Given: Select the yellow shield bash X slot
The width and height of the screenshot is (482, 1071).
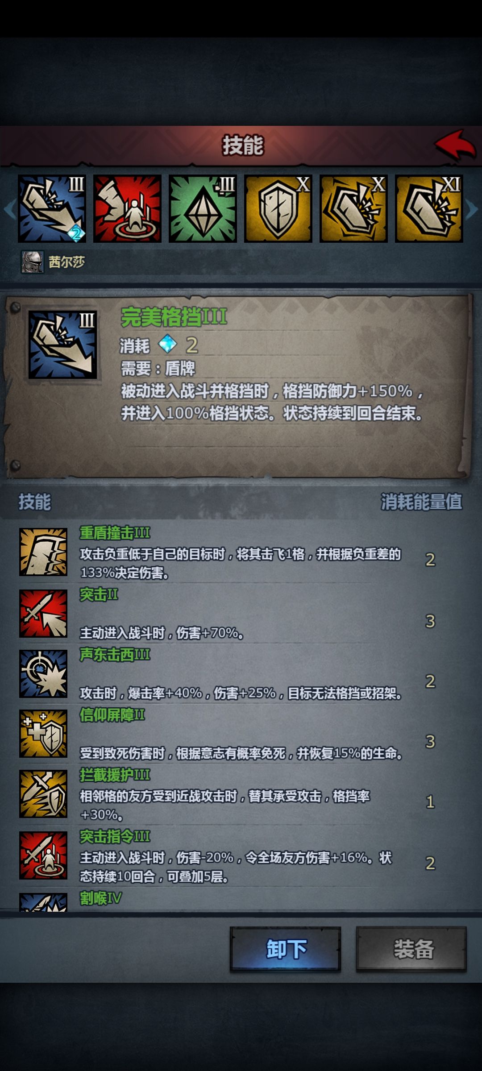Looking at the screenshot, I should 353,209.
